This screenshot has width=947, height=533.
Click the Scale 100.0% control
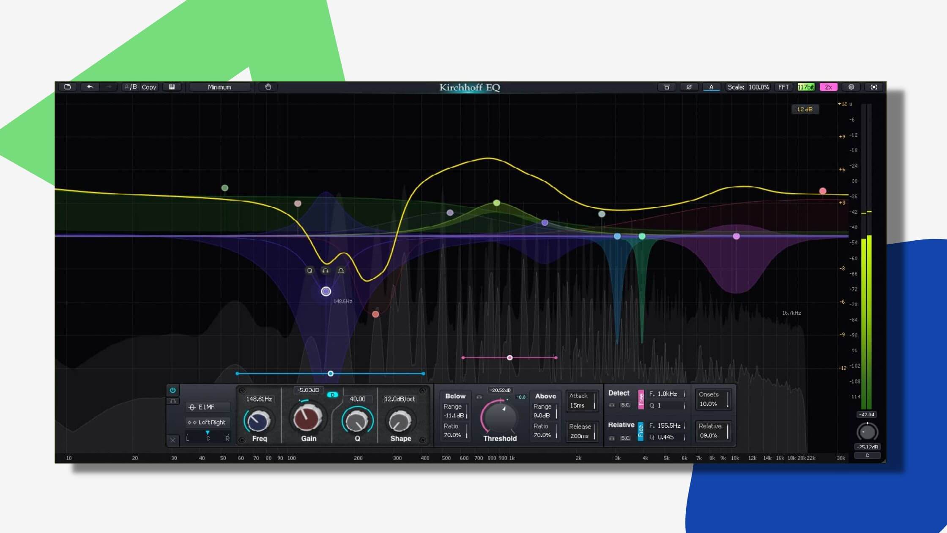tap(748, 87)
